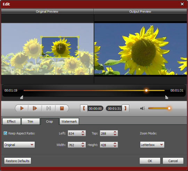The width and height of the screenshot is (188, 171).
Task: Click the crop box bottom-middle handle
Action: pos(60,57)
